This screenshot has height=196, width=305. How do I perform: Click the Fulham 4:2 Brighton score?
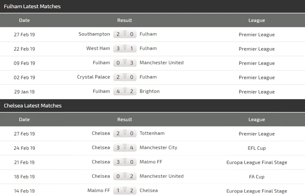click(x=125, y=92)
